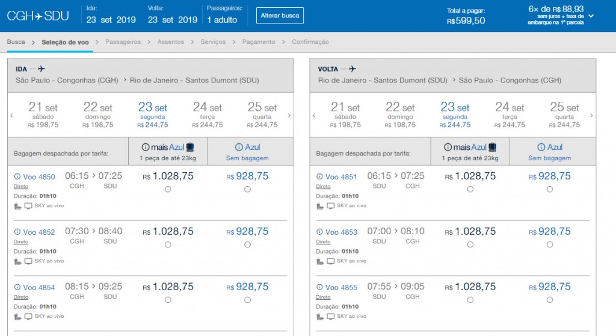
Task: Click the SKY TV icon under Voo 4853
Action: click(x=331, y=261)
